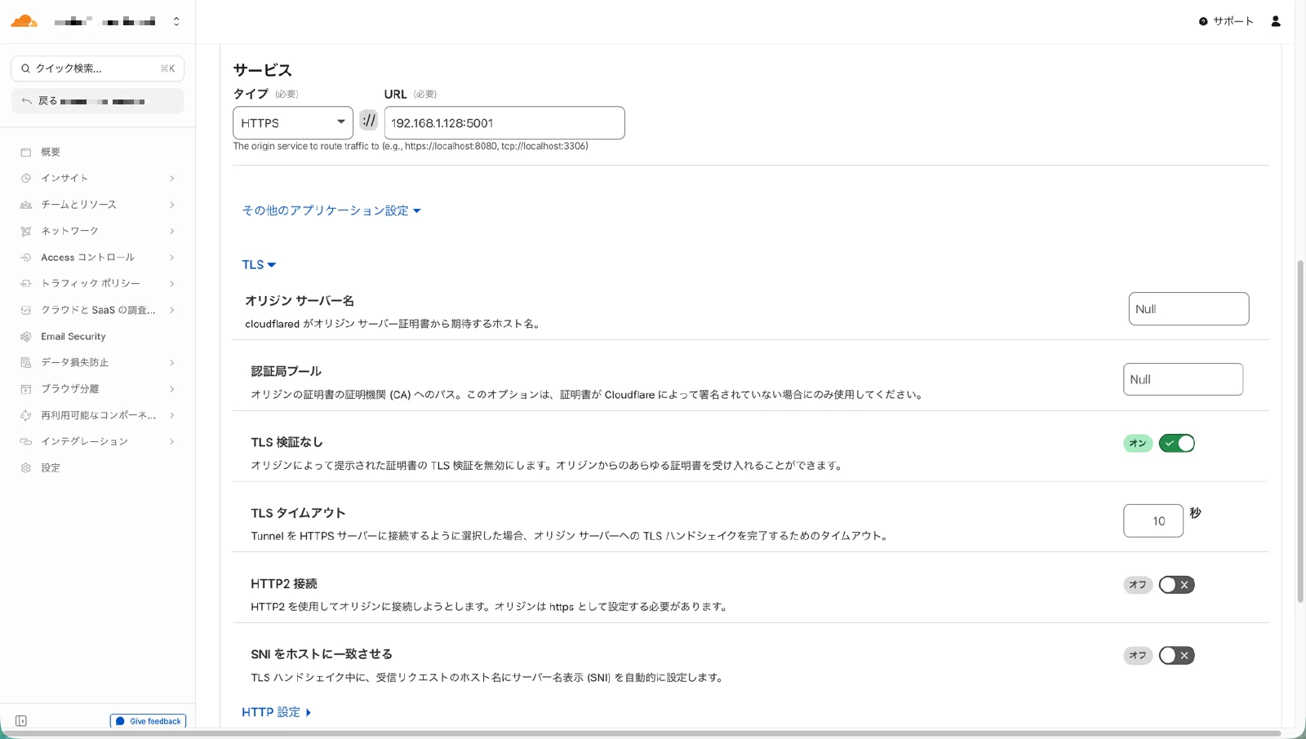Open the Cloudflare logo in the sidebar
The width and height of the screenshot is (1306, 739).
23,20
